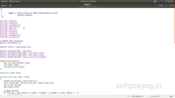Place cursor on '#include <stdlib.h>' line

click(9, 23)
